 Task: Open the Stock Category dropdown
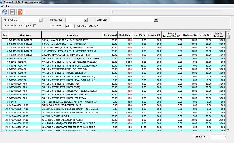pyautogui.click(x=41, y=20)
